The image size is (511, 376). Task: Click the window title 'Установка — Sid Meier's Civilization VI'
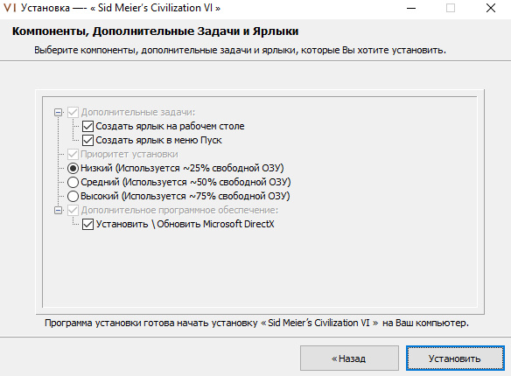pos(121,8)
